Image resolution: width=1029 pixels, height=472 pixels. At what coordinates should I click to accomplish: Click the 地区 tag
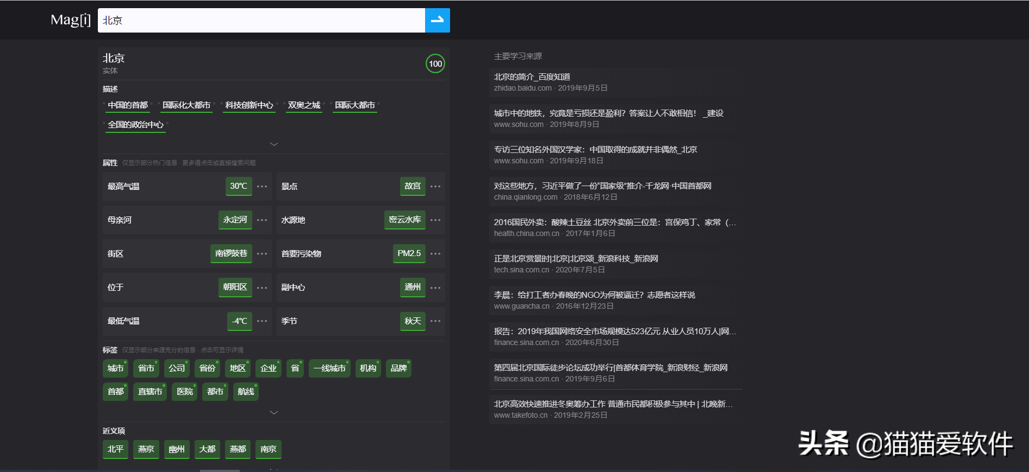click(x=238, y=368)
